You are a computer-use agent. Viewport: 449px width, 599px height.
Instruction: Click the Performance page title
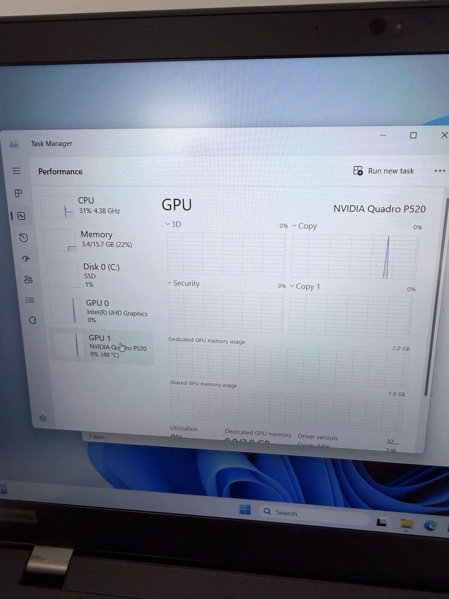click(x=60, y=171)
